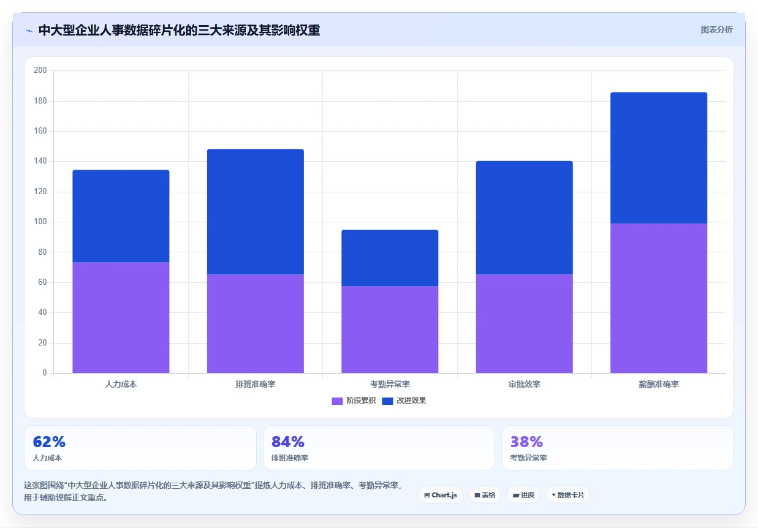
Task: Toggle the 阶段累积 legend entry
Action: 354,401
